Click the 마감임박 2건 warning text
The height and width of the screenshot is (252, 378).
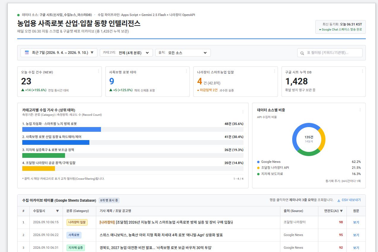(207, 90)
